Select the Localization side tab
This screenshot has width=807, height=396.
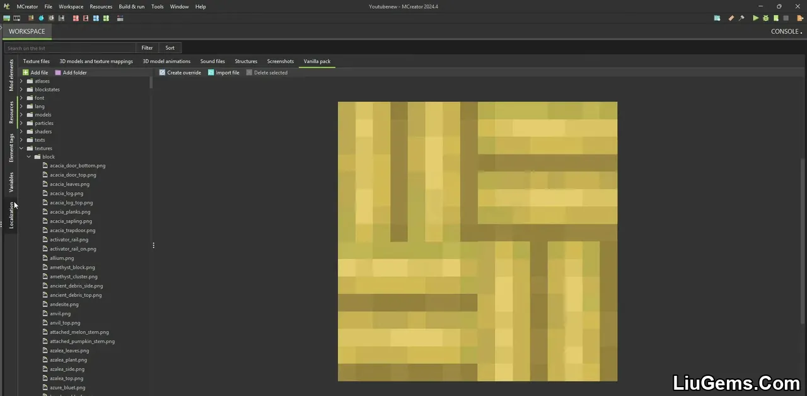(11, 215)
